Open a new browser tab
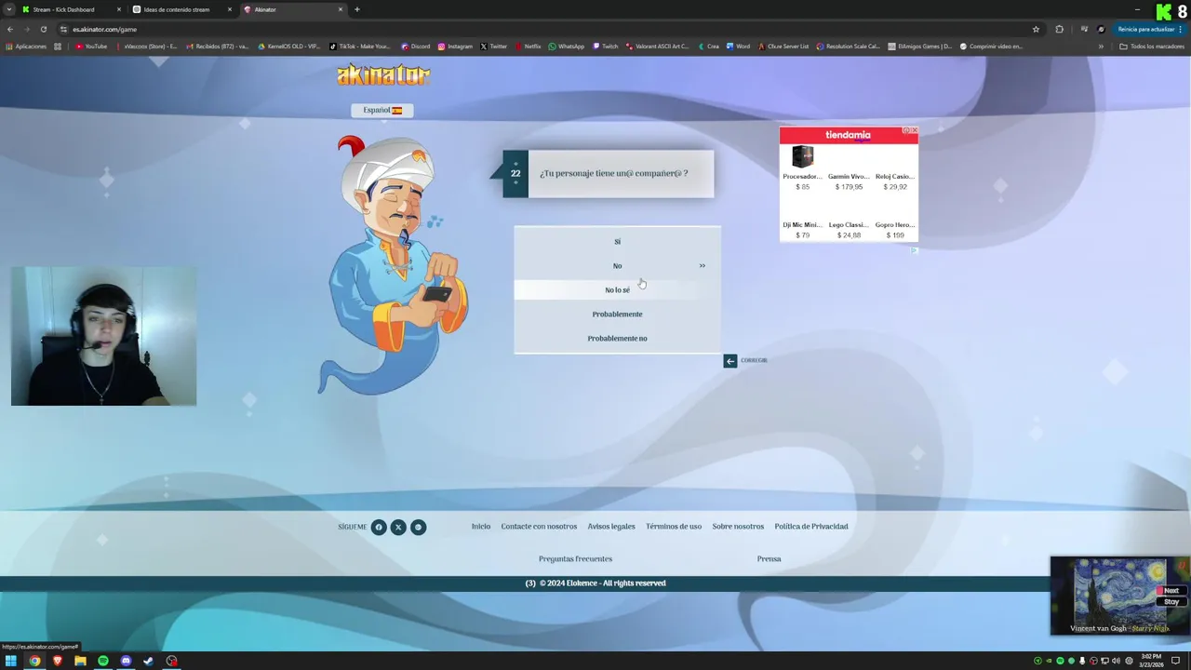This screenshot has width=1191, height=670. tap(357, 9)
